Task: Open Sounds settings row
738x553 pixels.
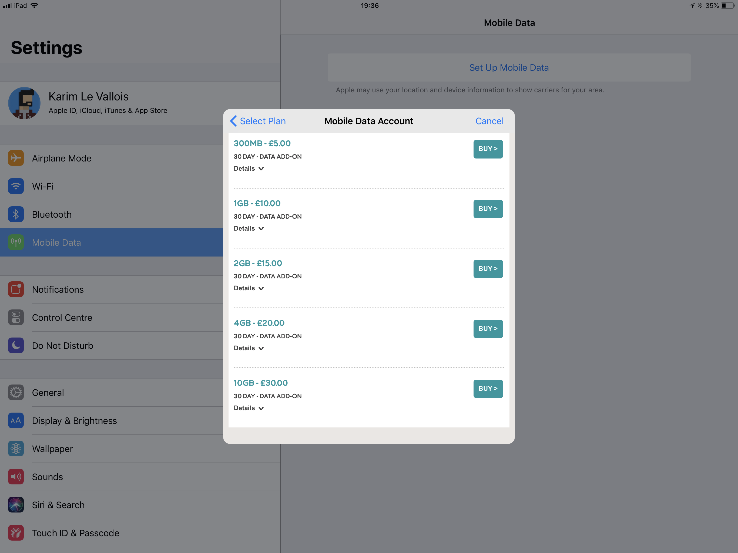Action: [140, 477]
